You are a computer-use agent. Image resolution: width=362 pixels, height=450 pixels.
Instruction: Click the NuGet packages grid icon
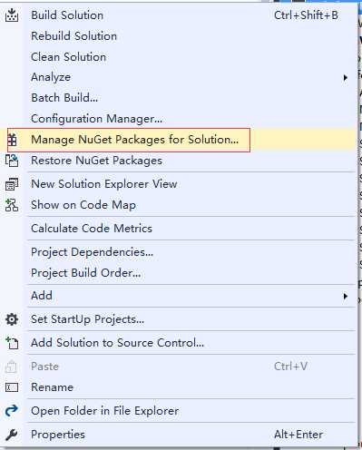click(12, 140)
